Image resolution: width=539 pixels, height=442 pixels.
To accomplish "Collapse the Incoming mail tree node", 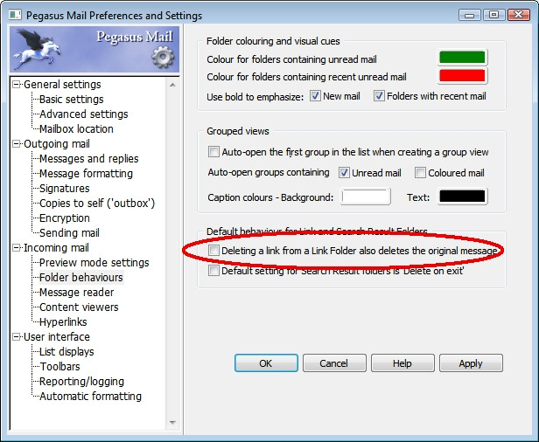I will tap(17, 248).
